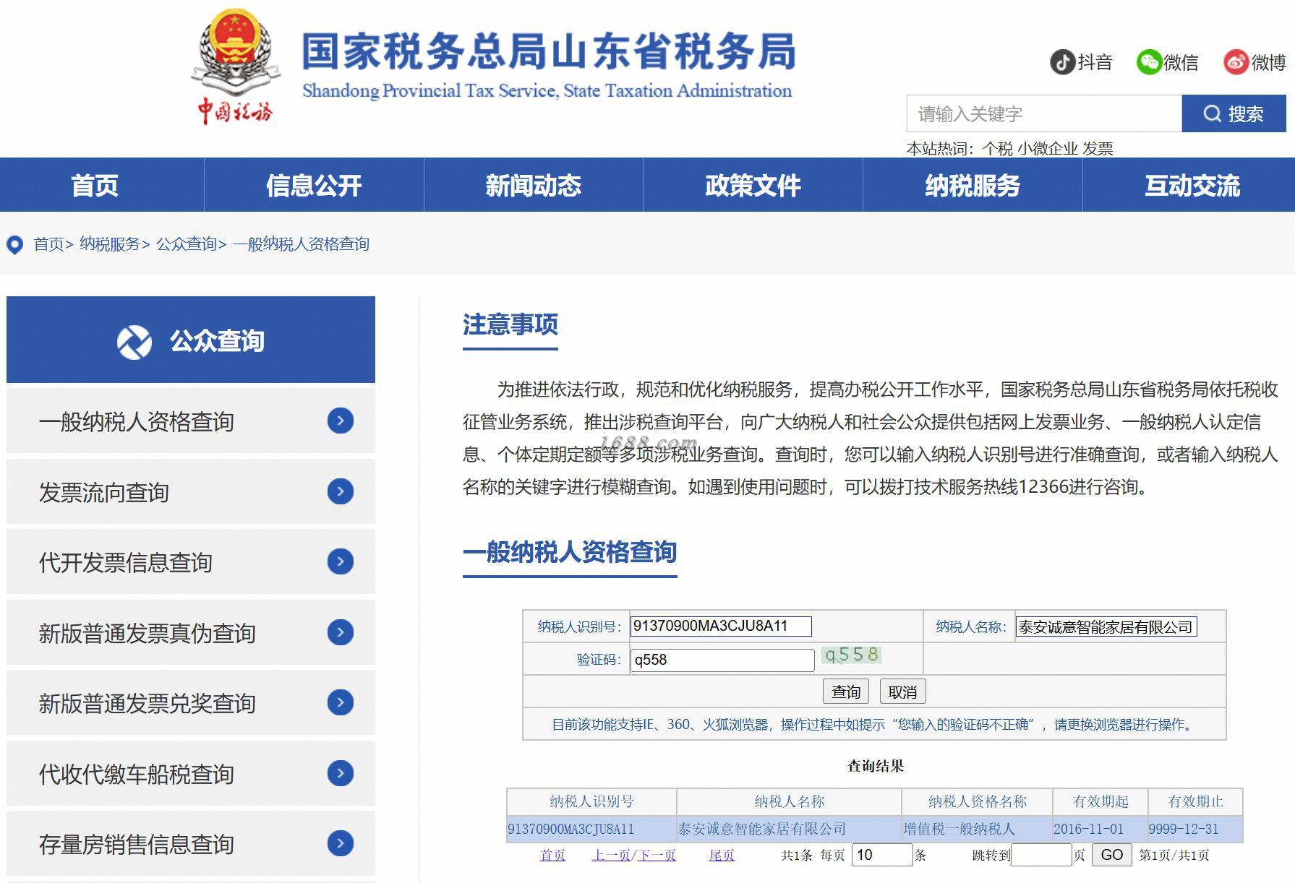
Task: Open the Douyin (抖音) social icon
Action: click(x=1062, y=62)
